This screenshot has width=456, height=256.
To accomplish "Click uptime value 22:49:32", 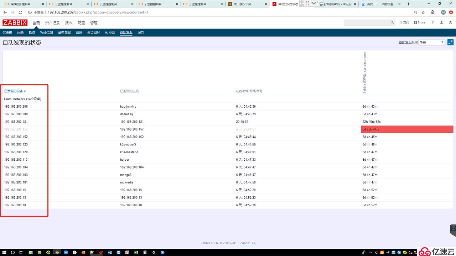I will point(242,122).
